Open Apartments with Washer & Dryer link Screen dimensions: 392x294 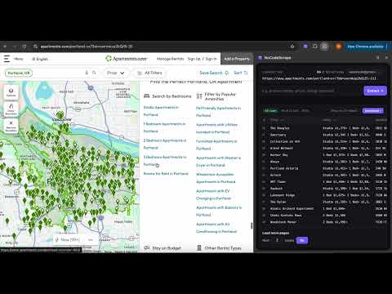click(218, 162)
